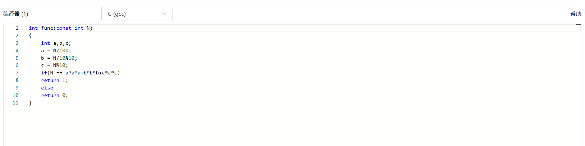Click the 'int a,b,c;' code line
The image size is (585, 146).
[56, 43]
